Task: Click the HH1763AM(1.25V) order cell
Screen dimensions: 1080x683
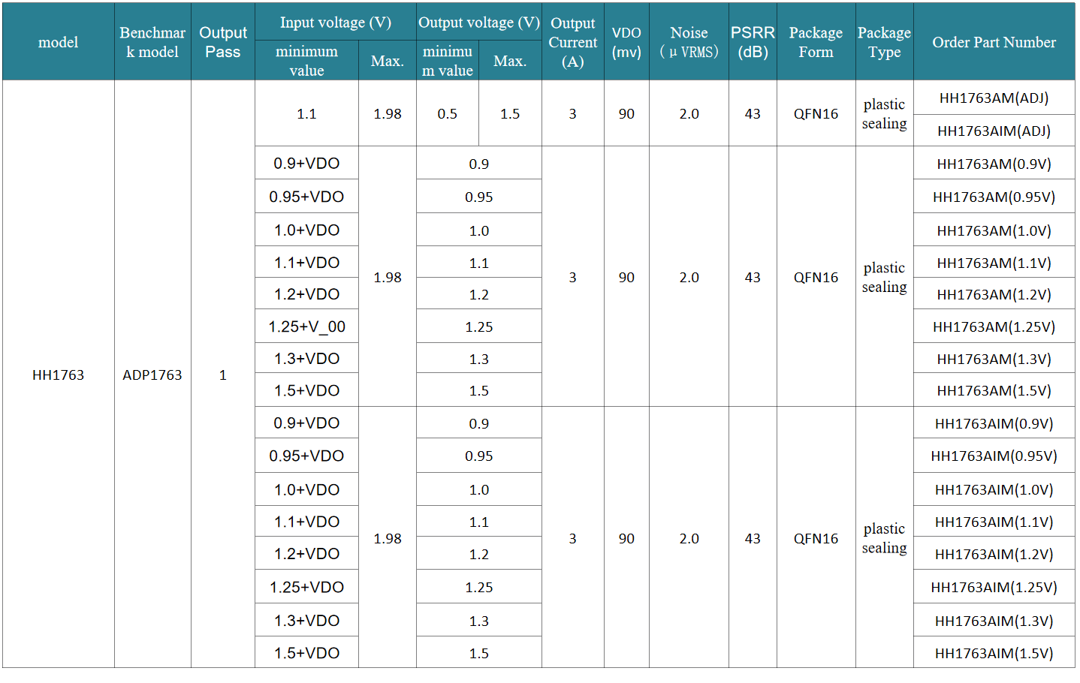Action: [994, 326]
